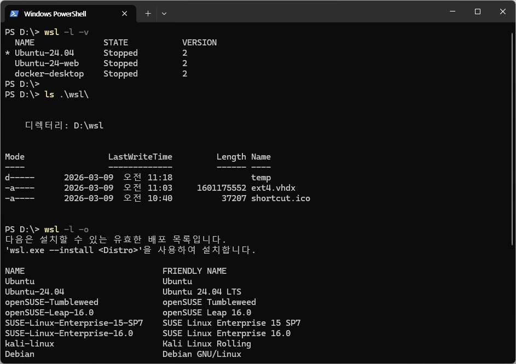The image size is (516, 364).
Task: Minimize the terminal window
Action: click(x=453, y=11)
